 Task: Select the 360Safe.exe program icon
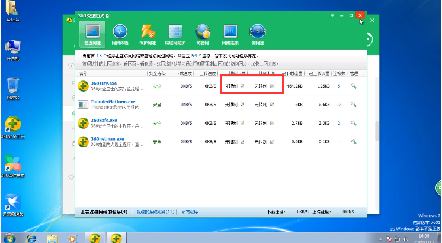point(83,123)
